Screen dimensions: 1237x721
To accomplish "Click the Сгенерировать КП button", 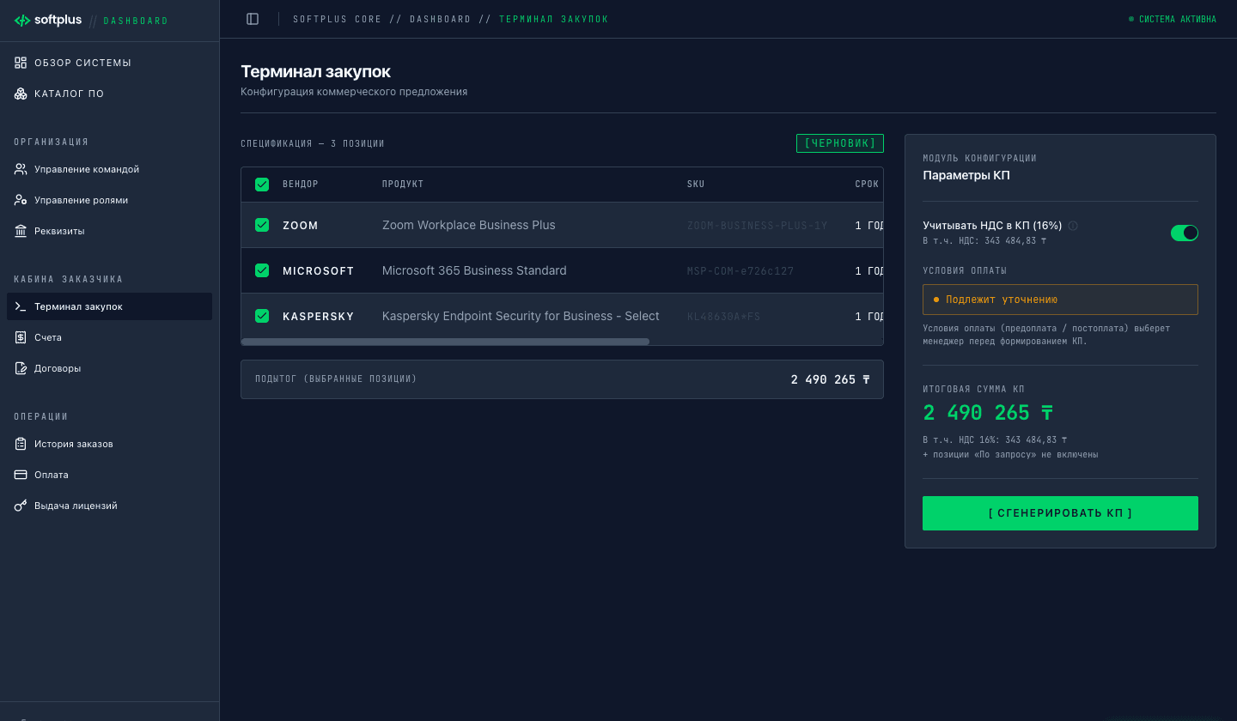I will (1060, 513).
